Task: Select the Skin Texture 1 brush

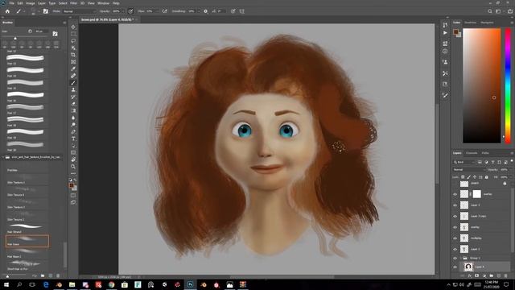Action: click(x=27, y=179)
